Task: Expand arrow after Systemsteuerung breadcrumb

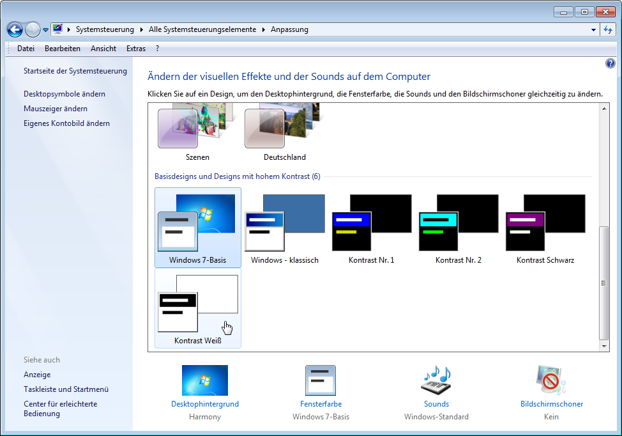Action: click(141, 29)
